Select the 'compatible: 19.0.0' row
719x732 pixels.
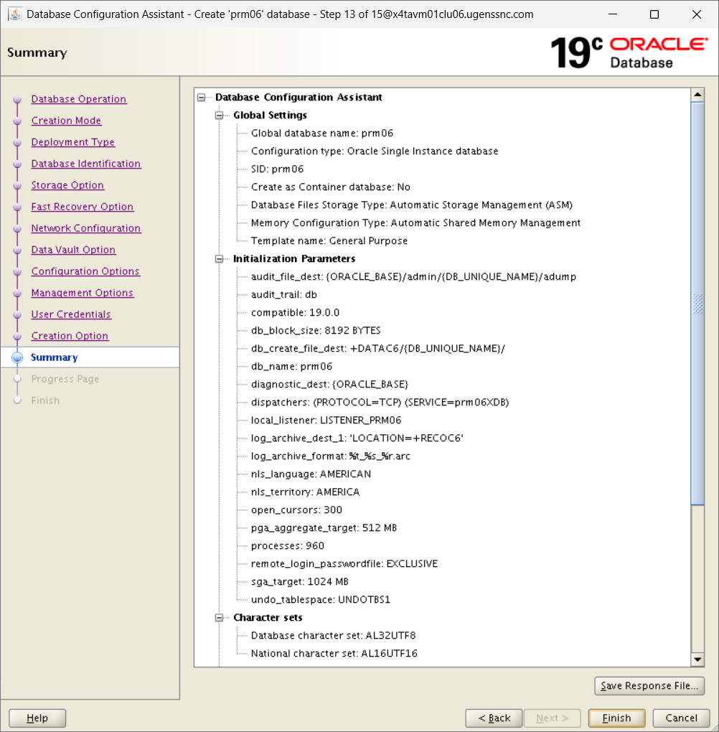click(x=295, y=313)
